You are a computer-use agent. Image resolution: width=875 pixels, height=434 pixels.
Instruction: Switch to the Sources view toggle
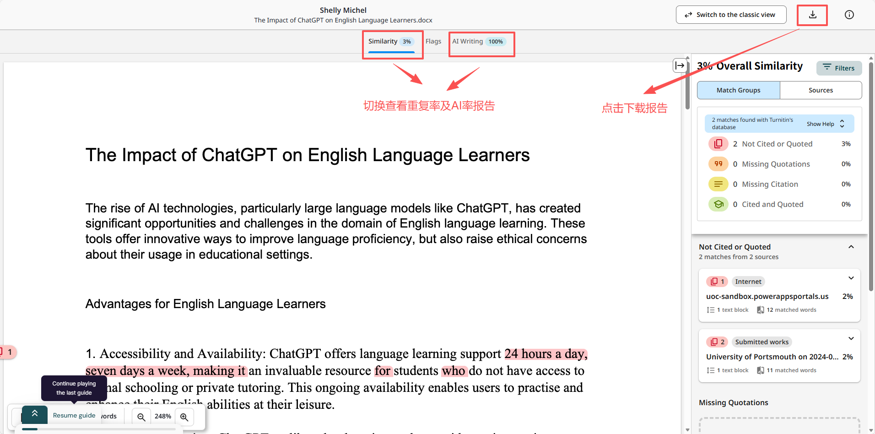pyautogui.click(x=821, y=90)
